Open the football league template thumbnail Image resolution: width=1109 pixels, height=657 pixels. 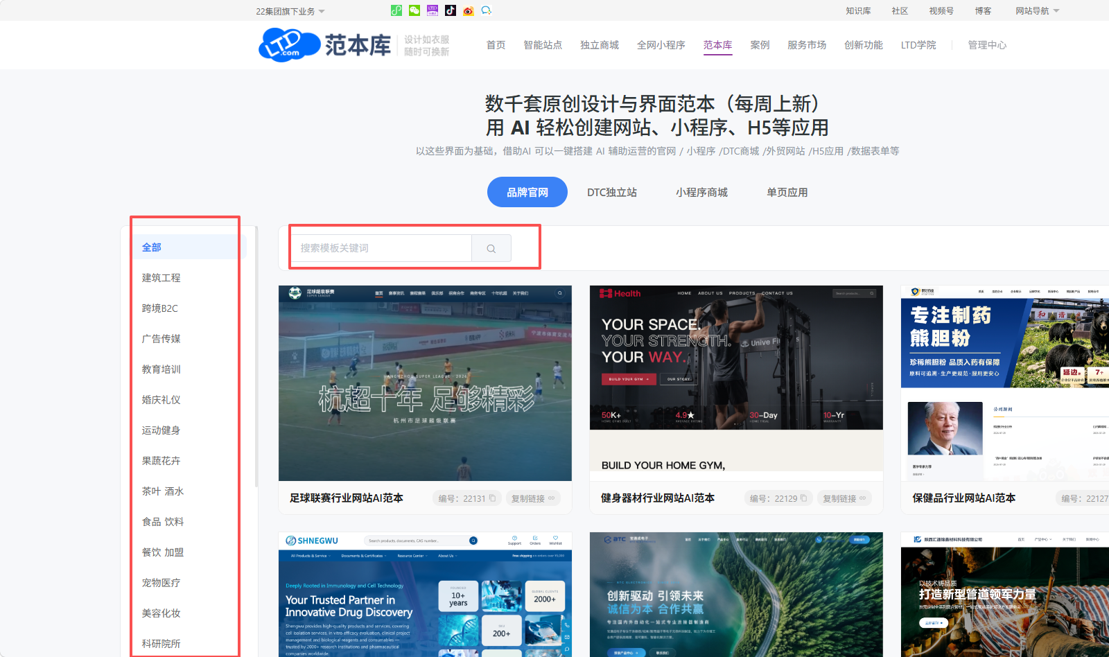pyautogui.click(x=425, y=383)
